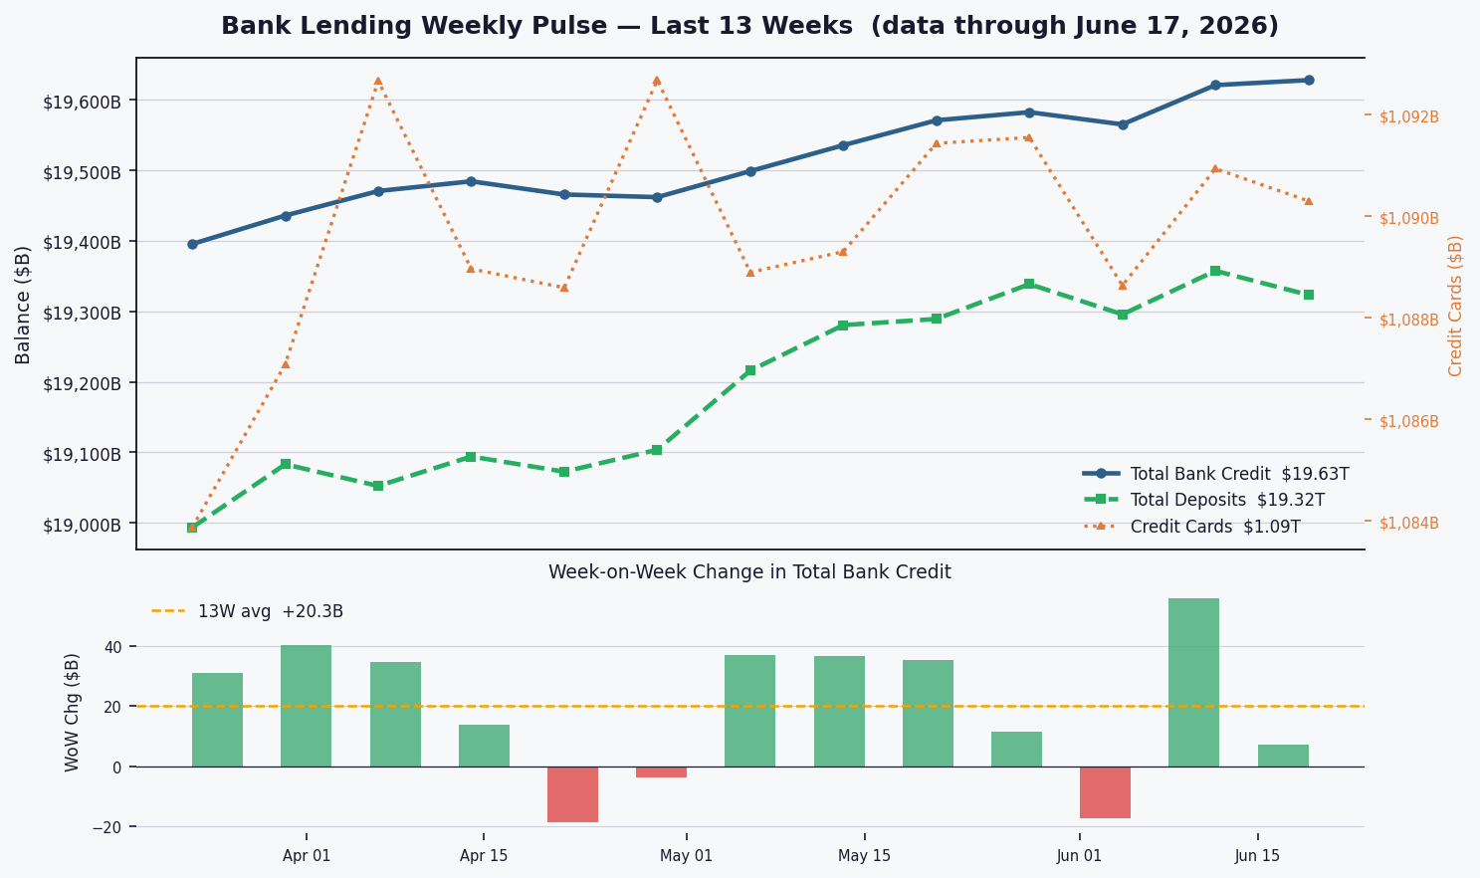The width and height of the screenshot is (1480, 878).
Task: Click the final blue Total Bank Credit data point
Action: click(x=1309, y=81)
